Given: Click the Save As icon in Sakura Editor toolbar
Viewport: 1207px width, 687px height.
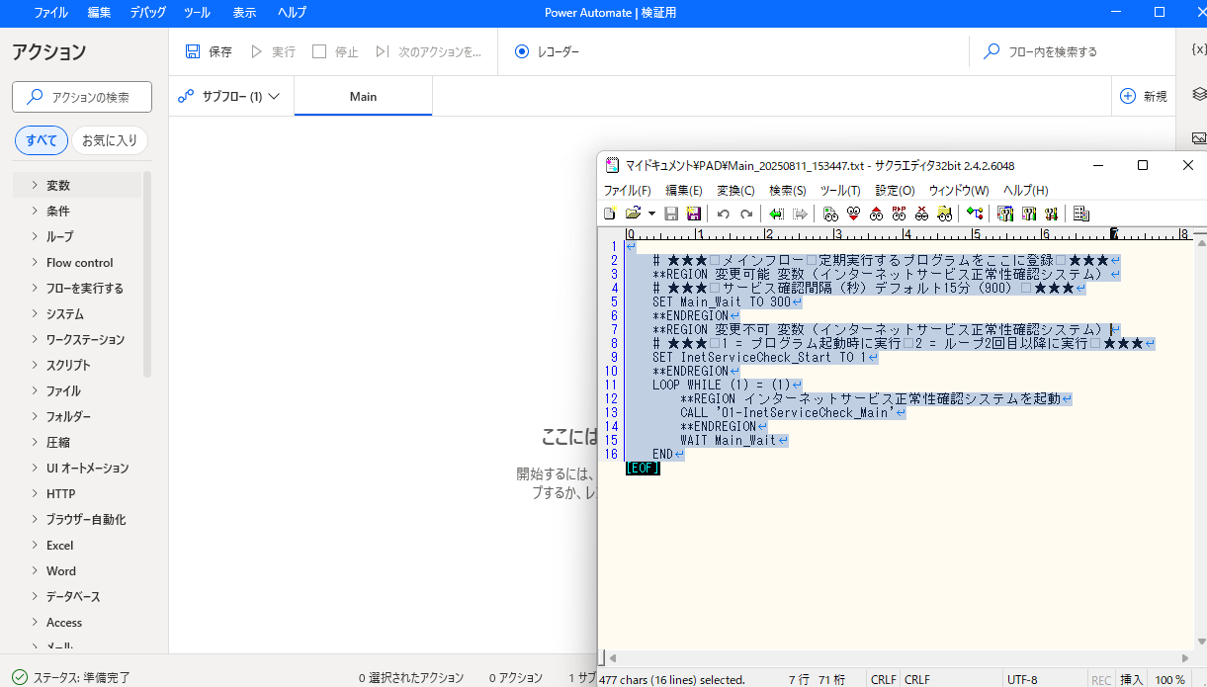Looking at the screenshot, I should pos(694,214).
